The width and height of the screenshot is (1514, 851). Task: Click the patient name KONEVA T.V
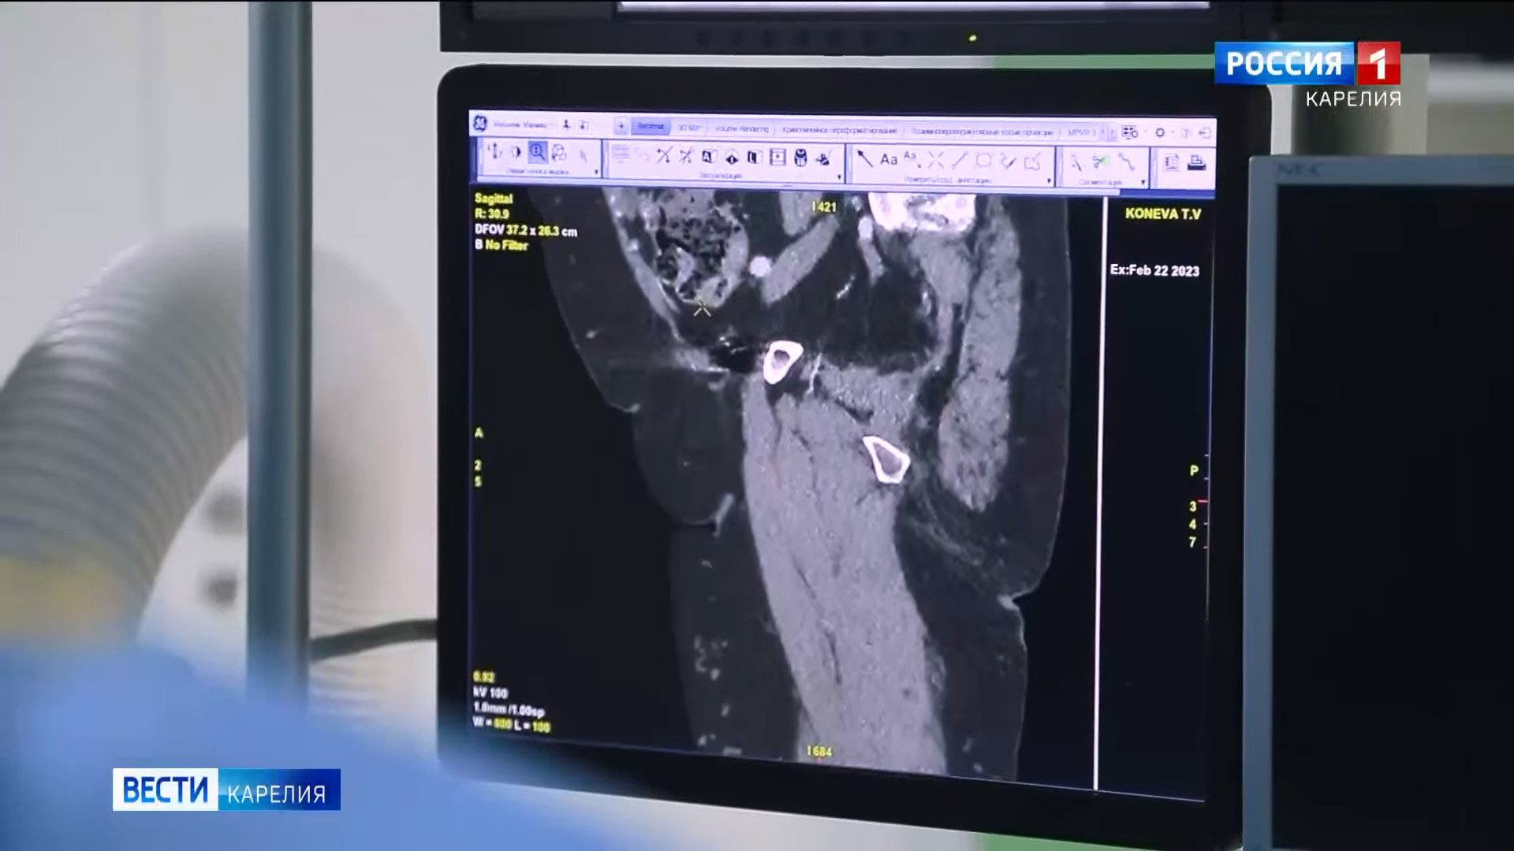[1162, 214]
